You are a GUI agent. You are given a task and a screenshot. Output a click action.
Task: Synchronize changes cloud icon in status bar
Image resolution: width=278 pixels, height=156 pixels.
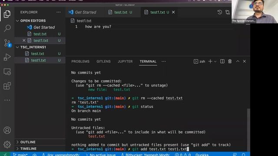tap(34, 155)
